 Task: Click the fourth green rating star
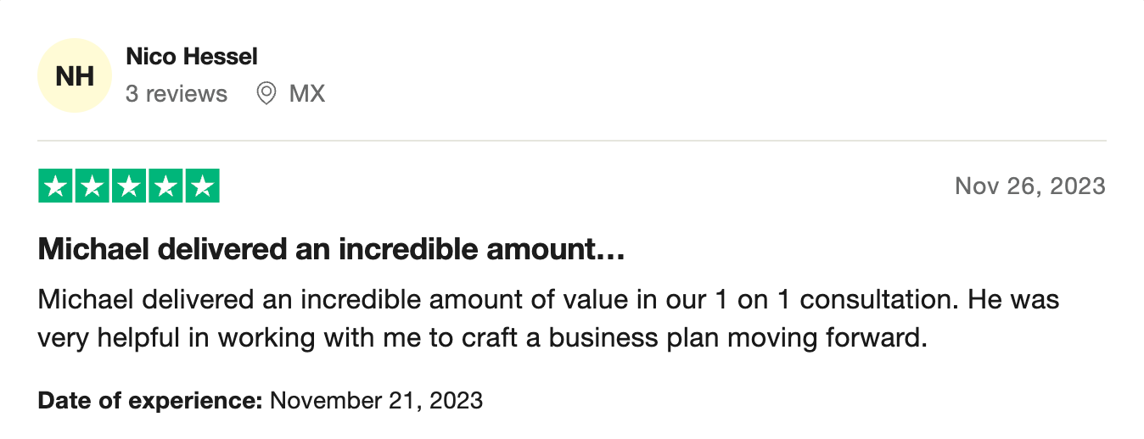pos(165,186)
